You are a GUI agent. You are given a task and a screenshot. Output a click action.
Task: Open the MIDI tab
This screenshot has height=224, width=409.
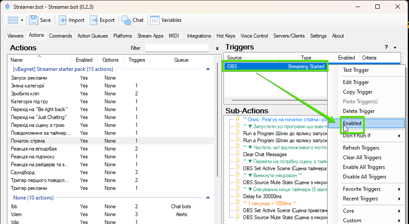point(174,36)
